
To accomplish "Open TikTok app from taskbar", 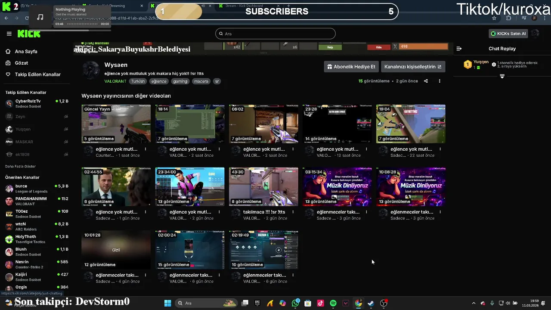I will tap(320, 303).
